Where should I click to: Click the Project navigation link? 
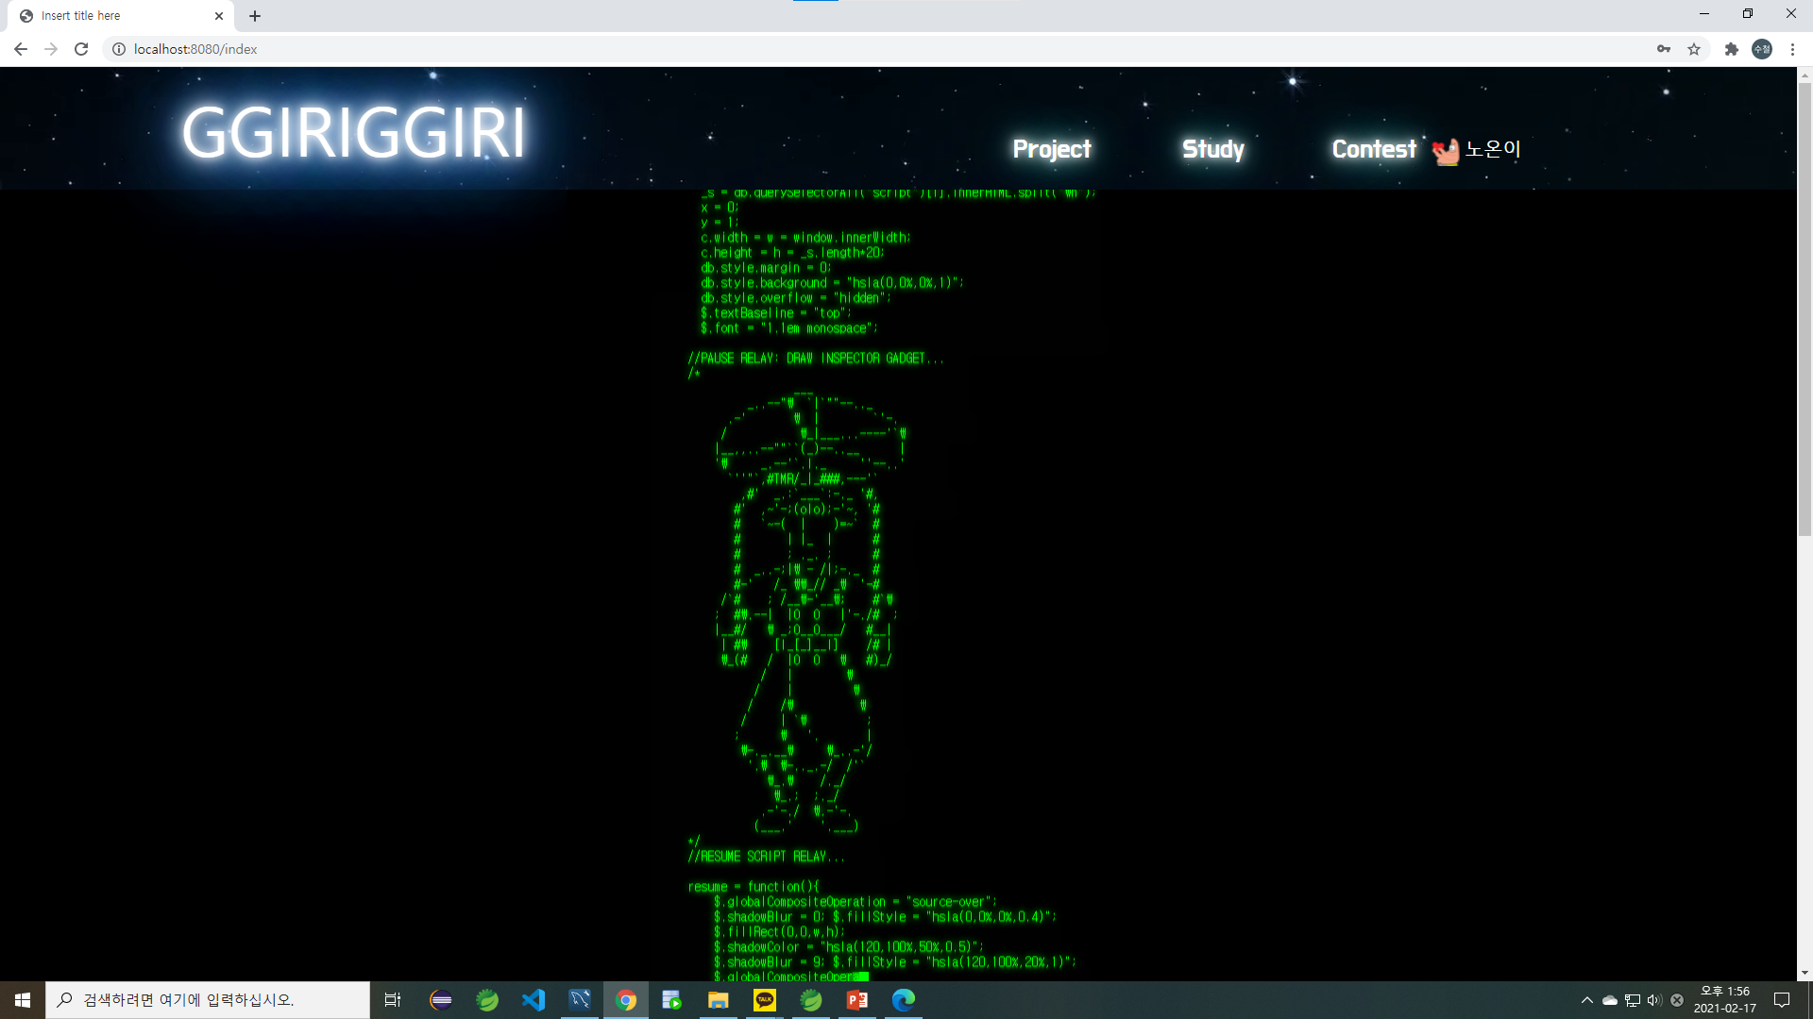tap(1051, 148)
